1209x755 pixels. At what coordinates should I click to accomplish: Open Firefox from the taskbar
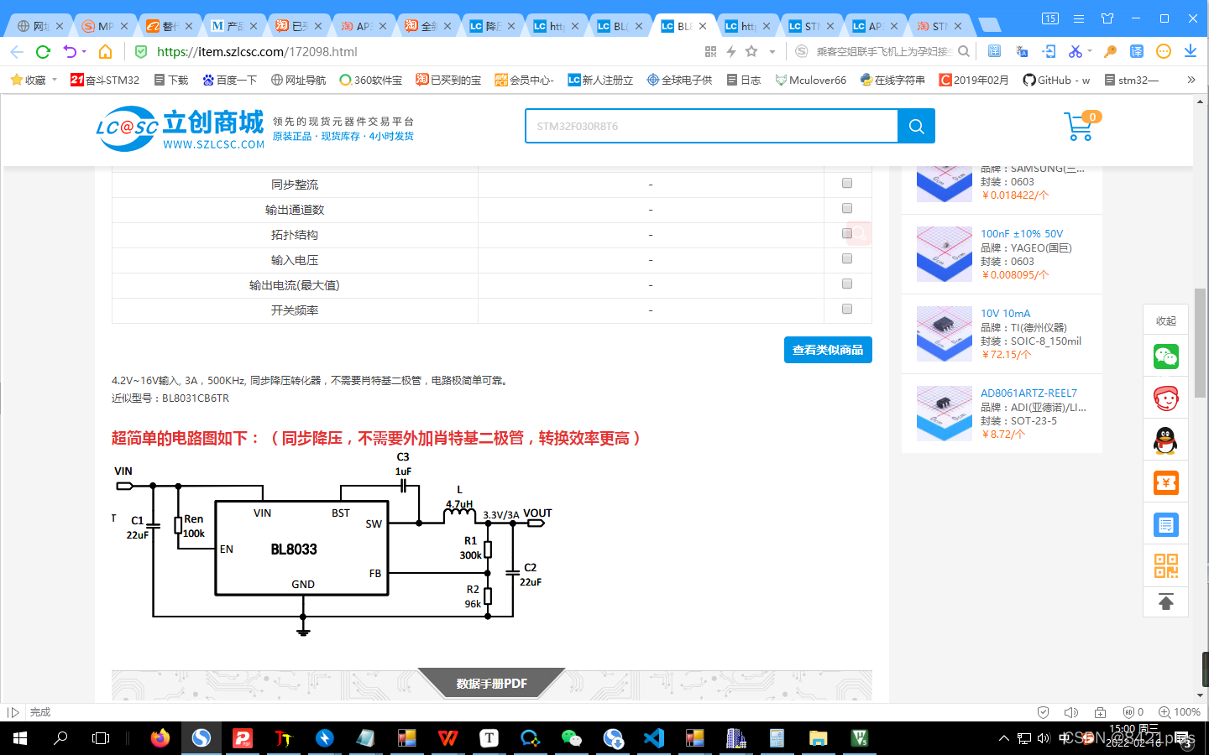pyautogui.click(x=160, y=738)
